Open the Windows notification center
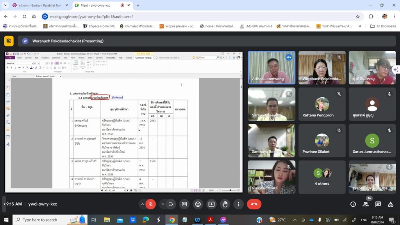This screenshot has height=225, width=400. (x=392, y=220)
